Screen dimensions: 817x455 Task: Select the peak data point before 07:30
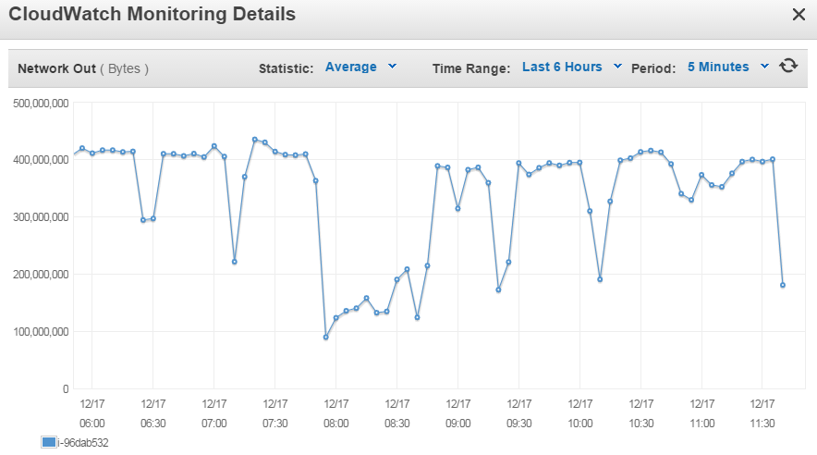pyautogui.click(x=255, y=140)
